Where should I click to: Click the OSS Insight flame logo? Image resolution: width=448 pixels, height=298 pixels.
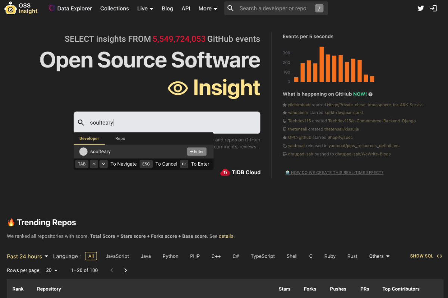pos(10,8)
